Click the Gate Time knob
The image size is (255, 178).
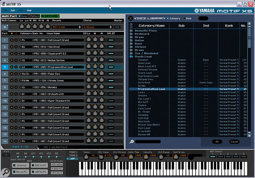(x=131, y=157)
